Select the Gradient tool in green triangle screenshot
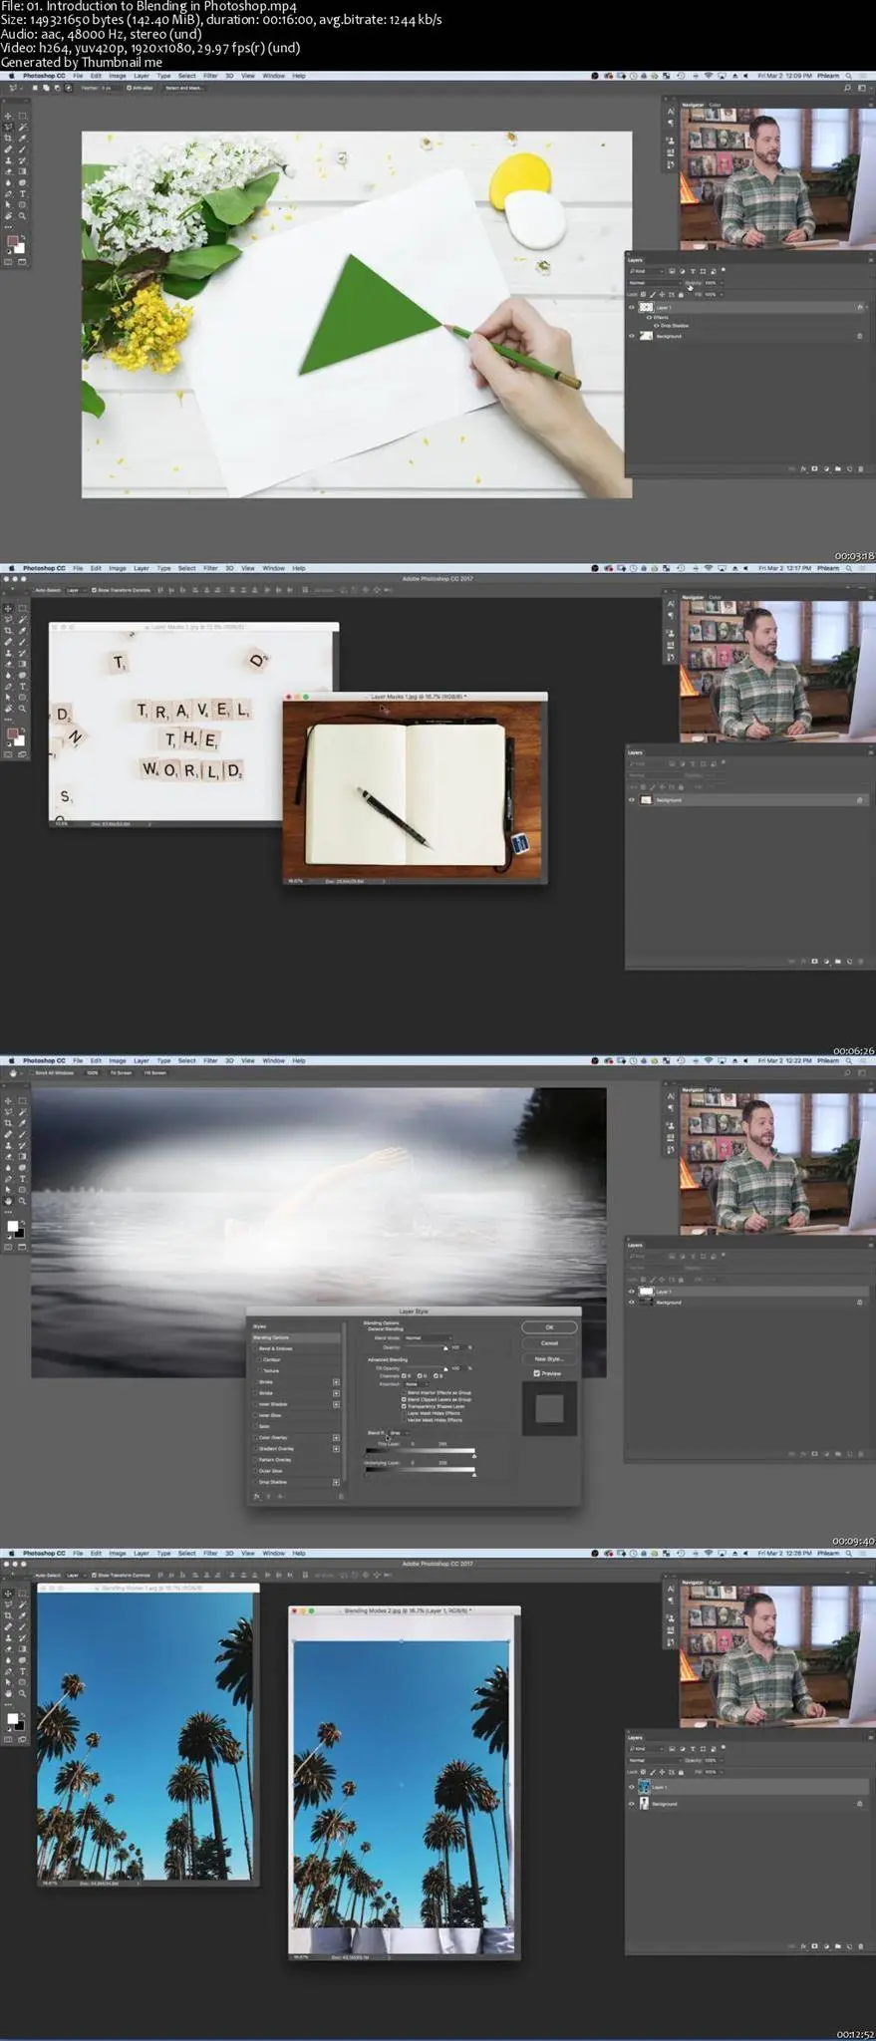876x2041 pixels. (22, 171)
